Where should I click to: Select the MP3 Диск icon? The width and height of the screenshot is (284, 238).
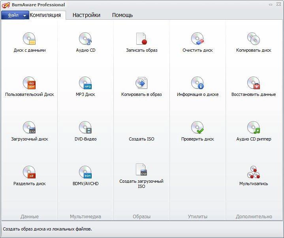[x=85, y=83]
